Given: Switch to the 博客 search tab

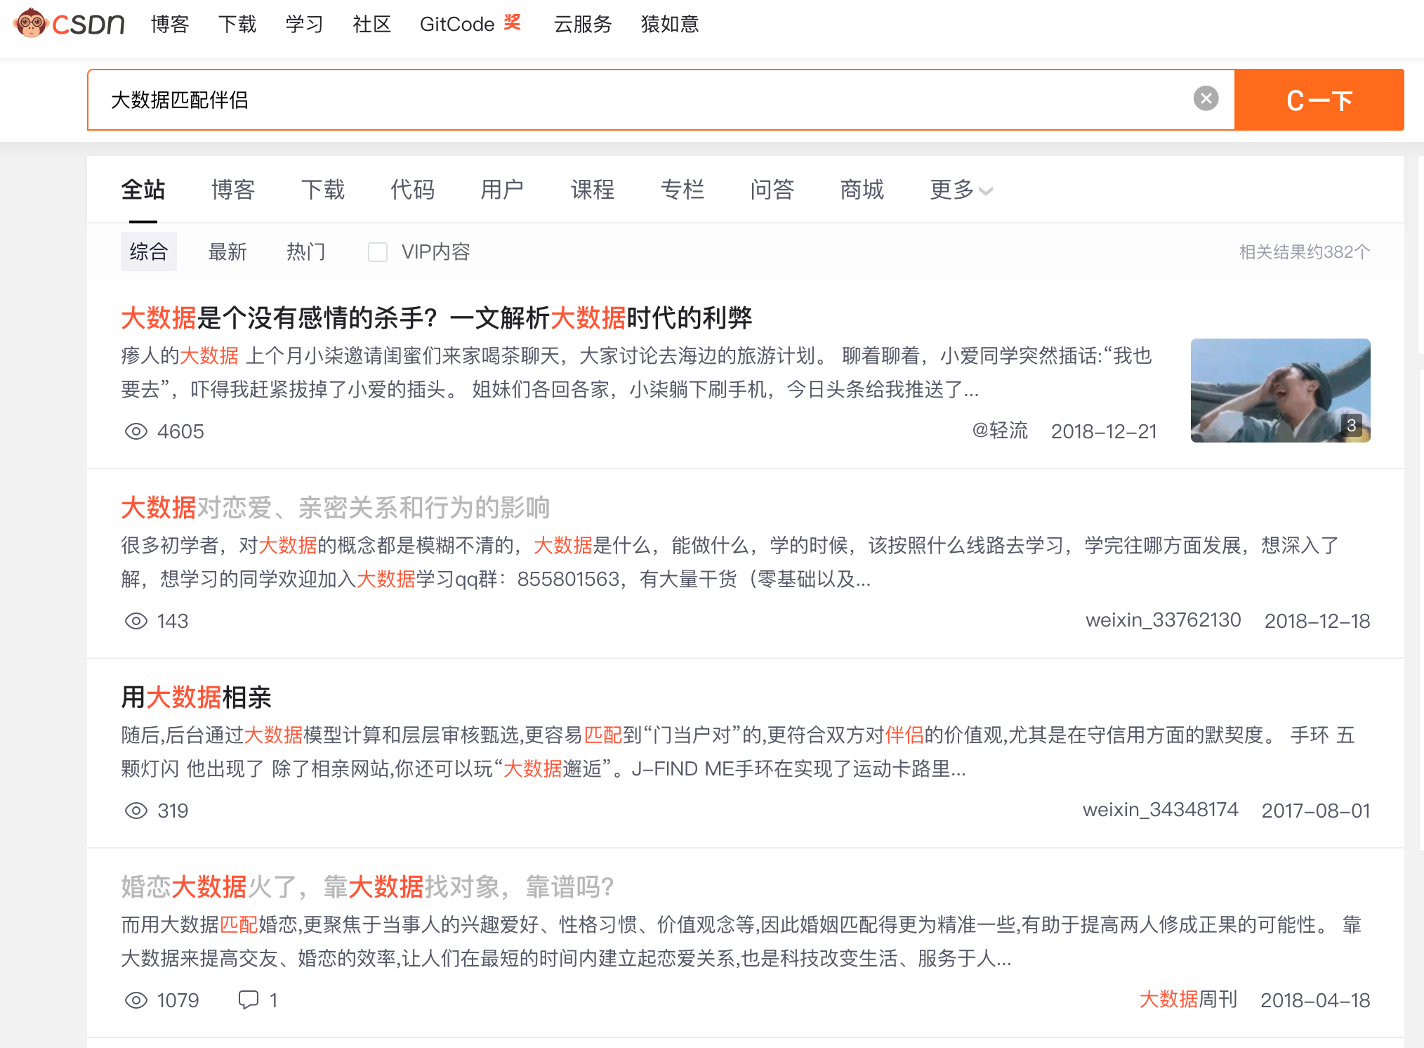Looking at the screenshot, I should (233, 190).
